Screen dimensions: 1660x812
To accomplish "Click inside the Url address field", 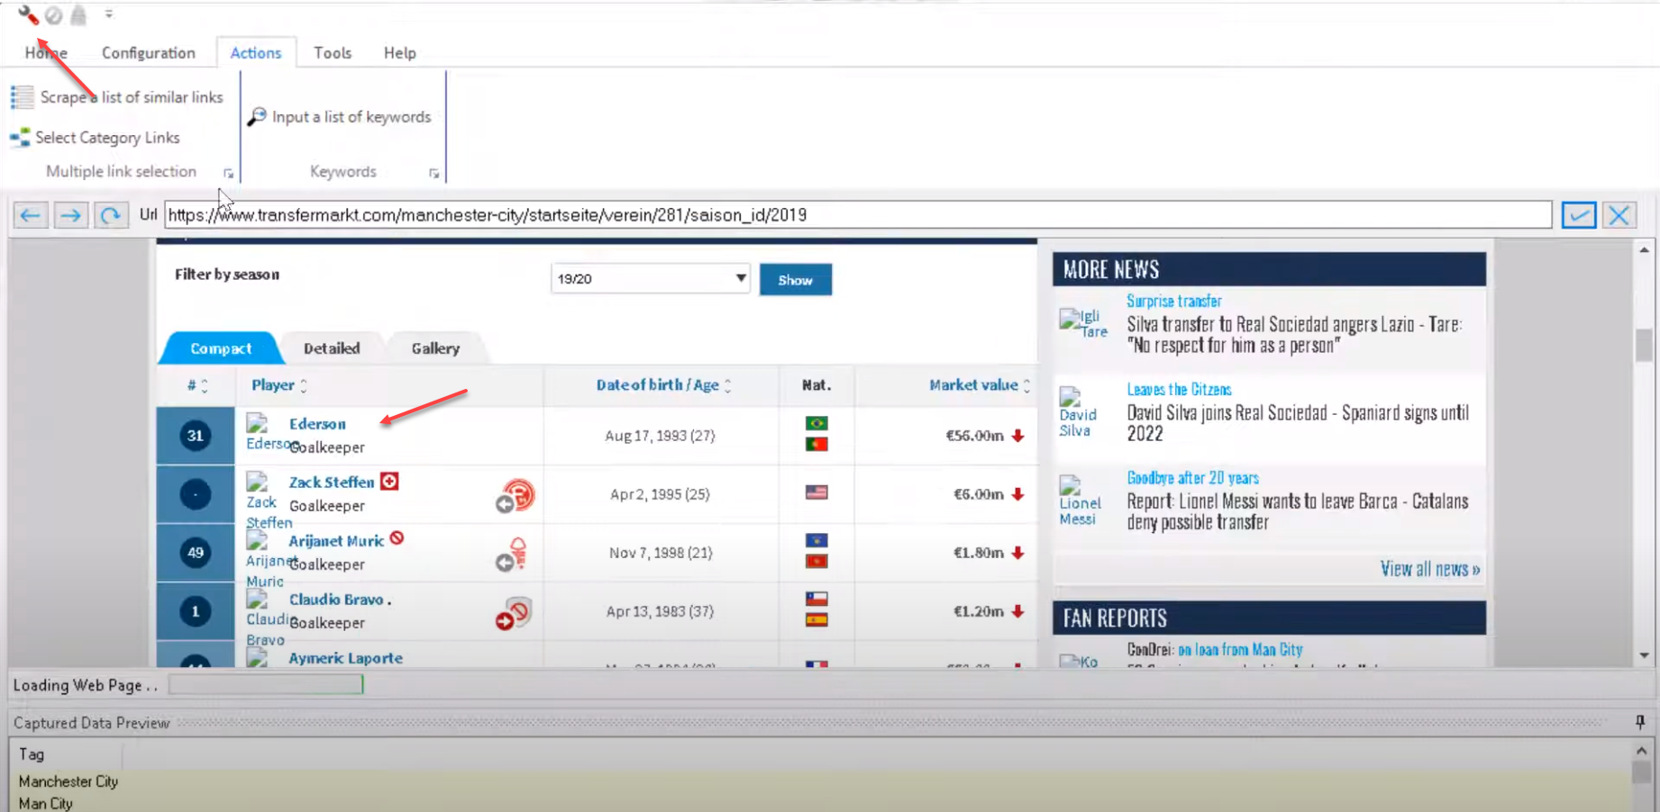I will coord(856,215).
